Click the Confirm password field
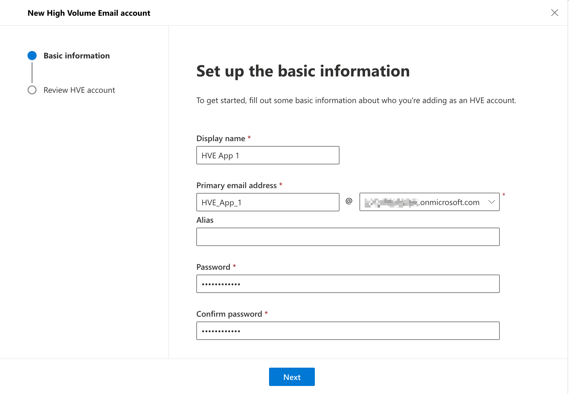 click(348, 331)
